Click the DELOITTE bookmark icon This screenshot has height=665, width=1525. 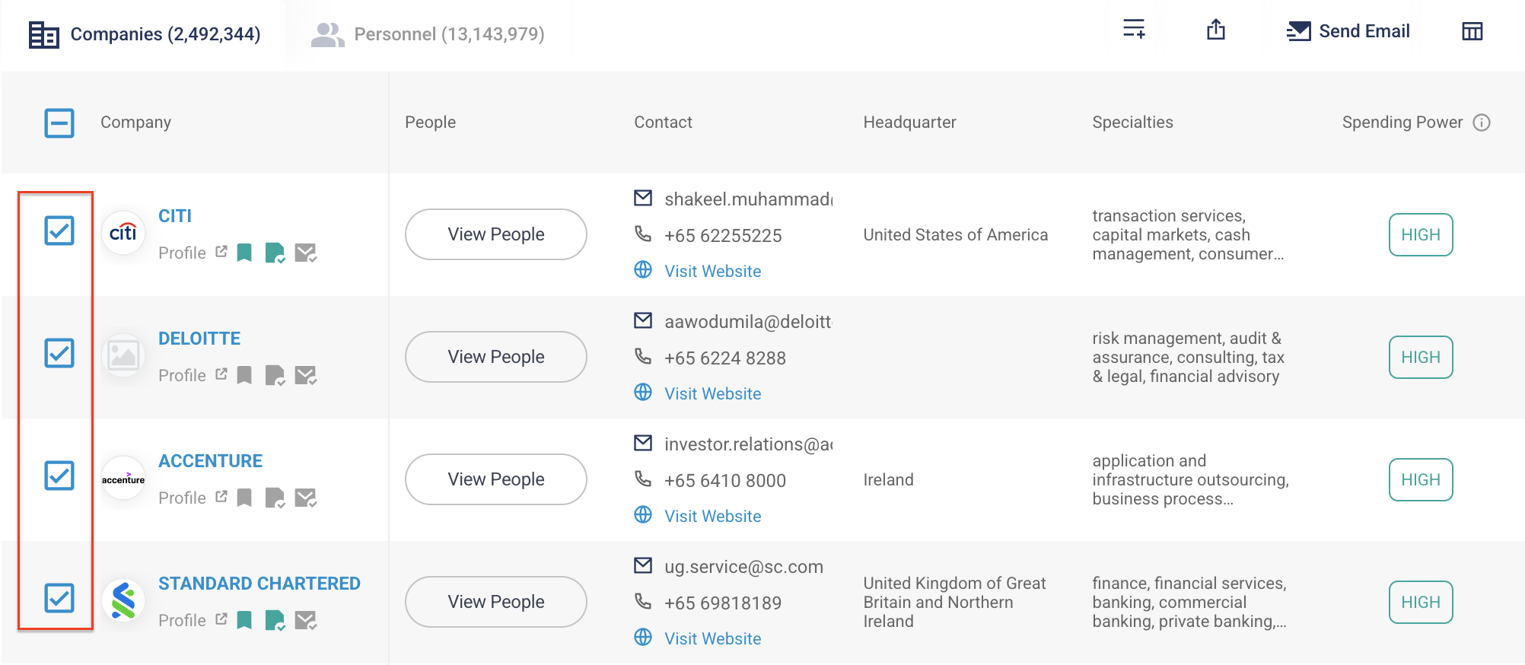(x=244, y=375)
